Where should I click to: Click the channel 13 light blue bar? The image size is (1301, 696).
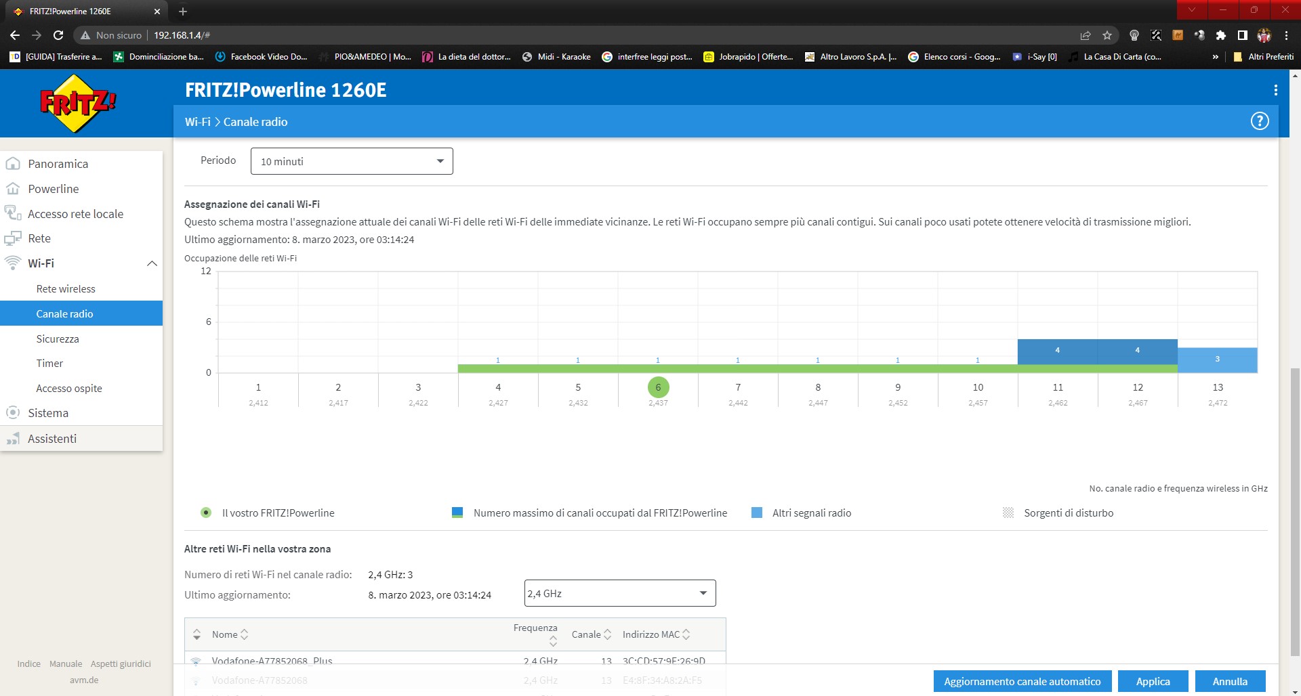(x=1217, y=360)
